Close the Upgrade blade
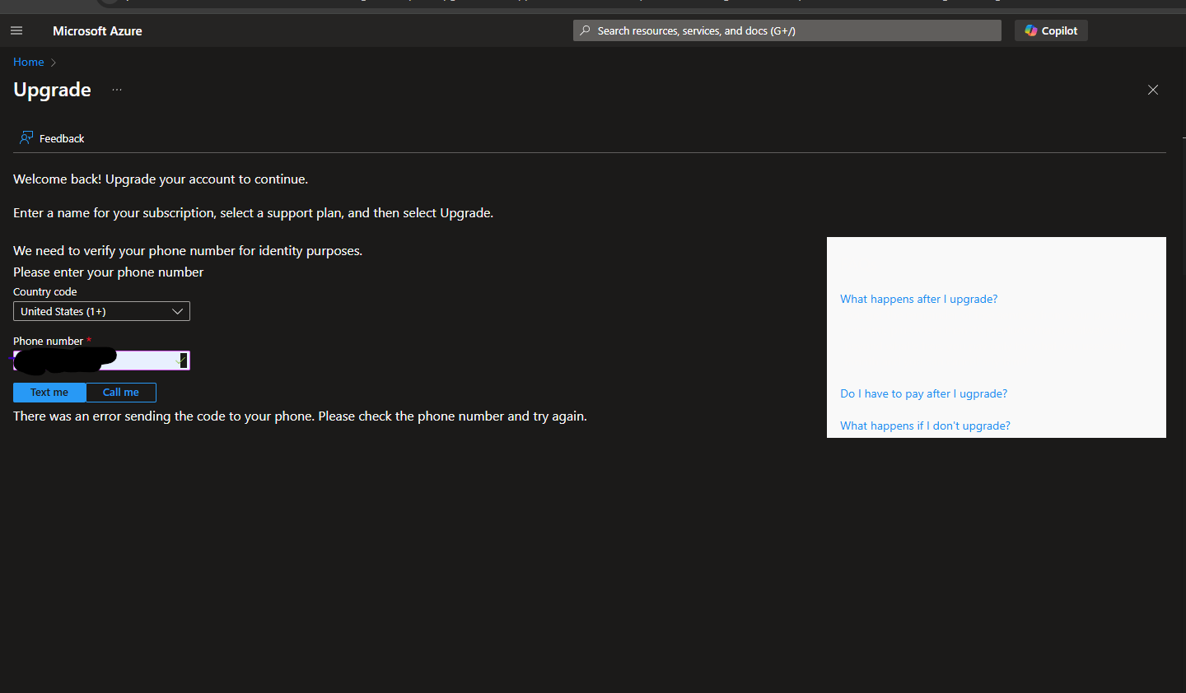This screenshot has height=693, width=1186. coord(1153,90)
